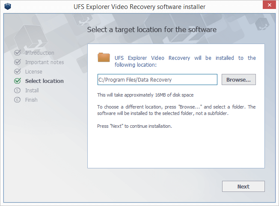Click the orange folder icon
The width and height of the screenshot is (279, 206).
click(x=104, y=57)
